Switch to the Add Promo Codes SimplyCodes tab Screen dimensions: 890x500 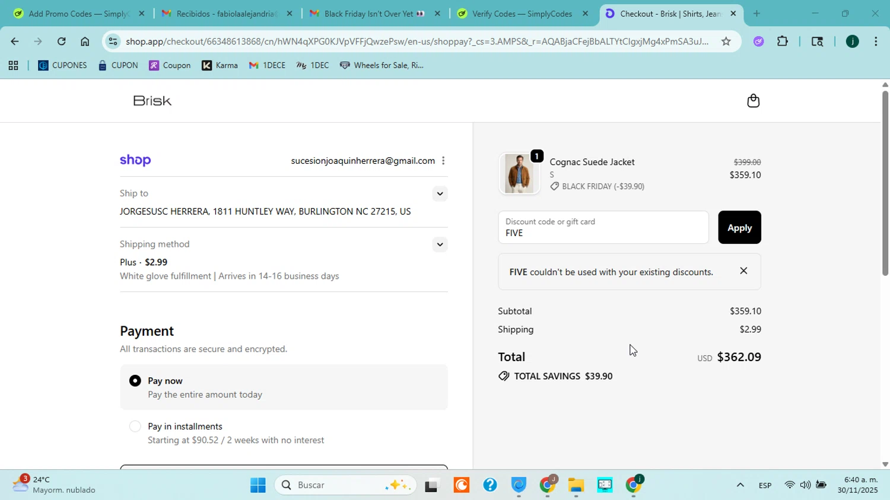coord(80,13)
